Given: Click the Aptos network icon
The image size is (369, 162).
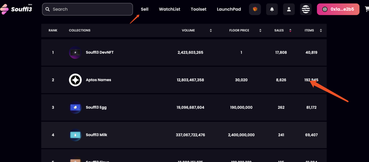Looking at the screenshot, I should pyautogui.click(x=306, y=9).
